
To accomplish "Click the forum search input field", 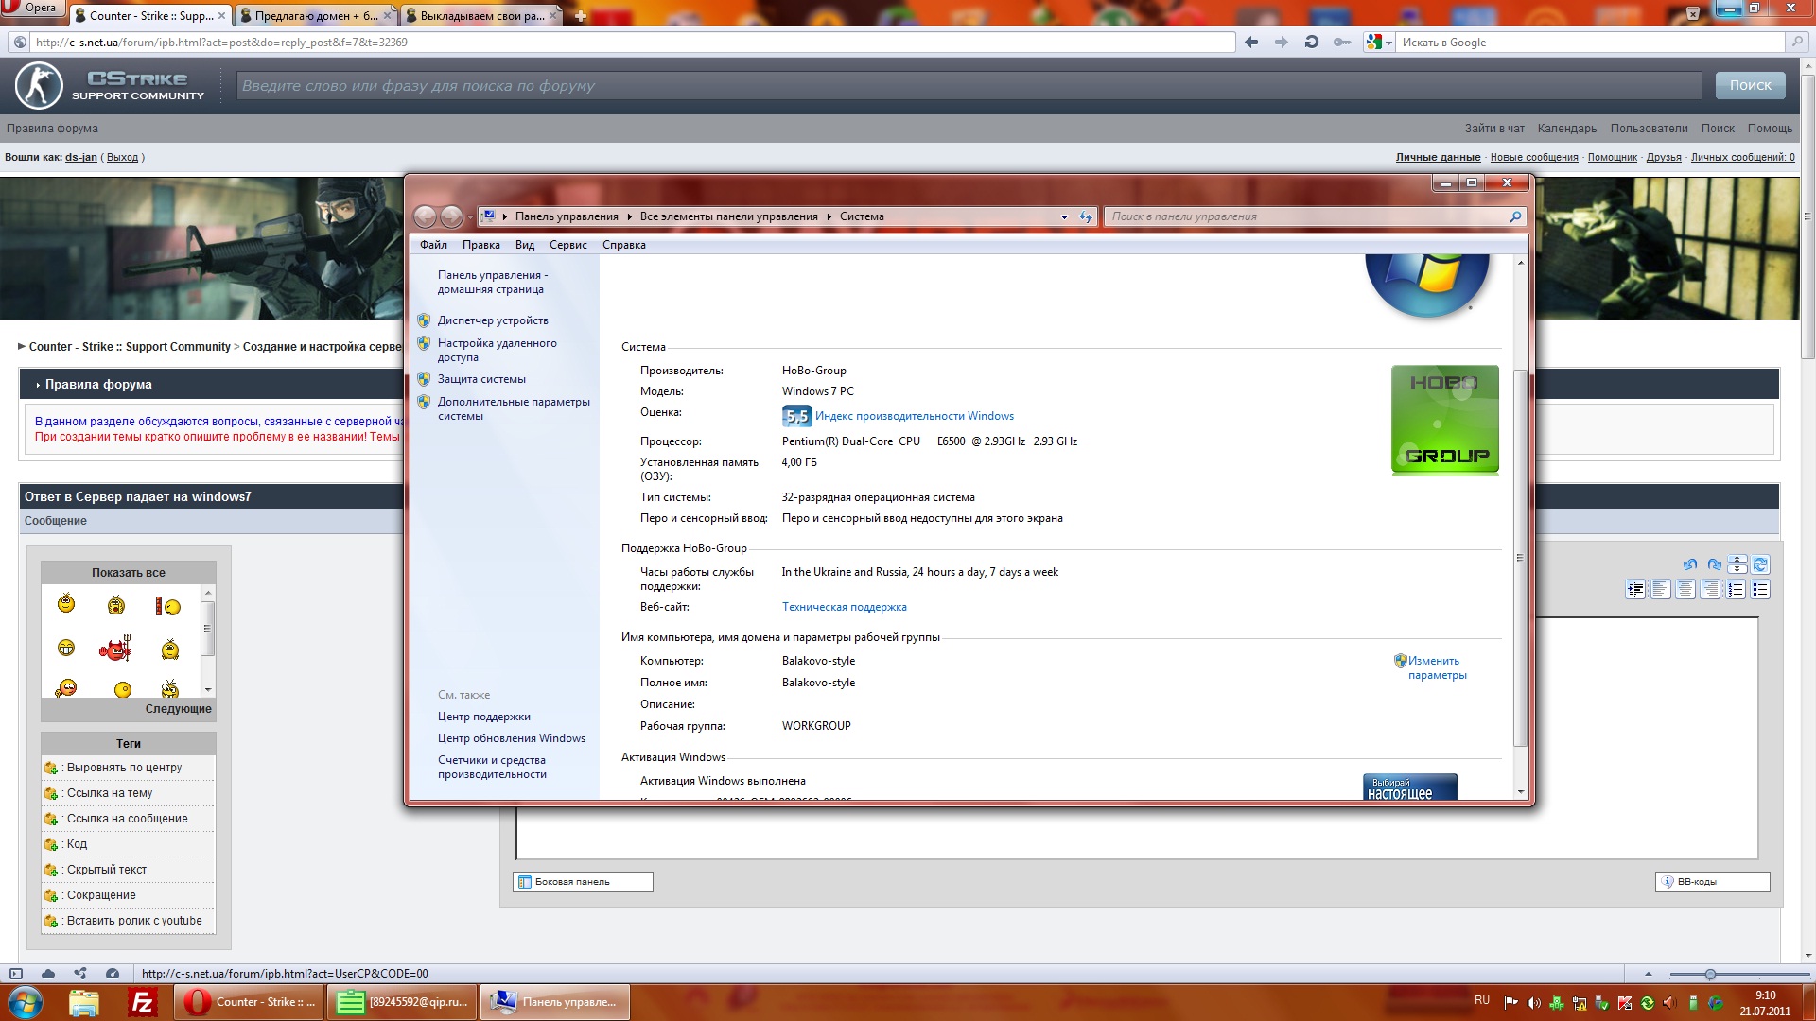I will [x=969, y=86].
